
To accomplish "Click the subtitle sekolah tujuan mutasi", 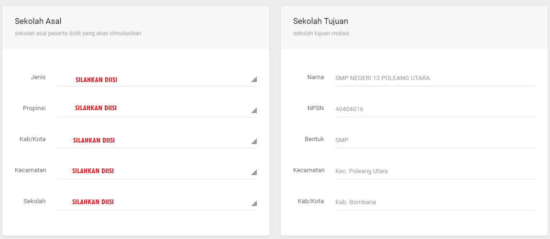I will [x=321, y=33].
